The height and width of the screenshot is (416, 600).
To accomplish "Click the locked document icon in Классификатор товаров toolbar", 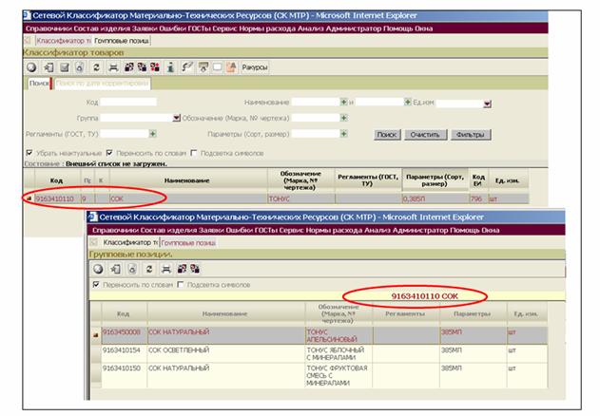I will (x=80, y=67).
